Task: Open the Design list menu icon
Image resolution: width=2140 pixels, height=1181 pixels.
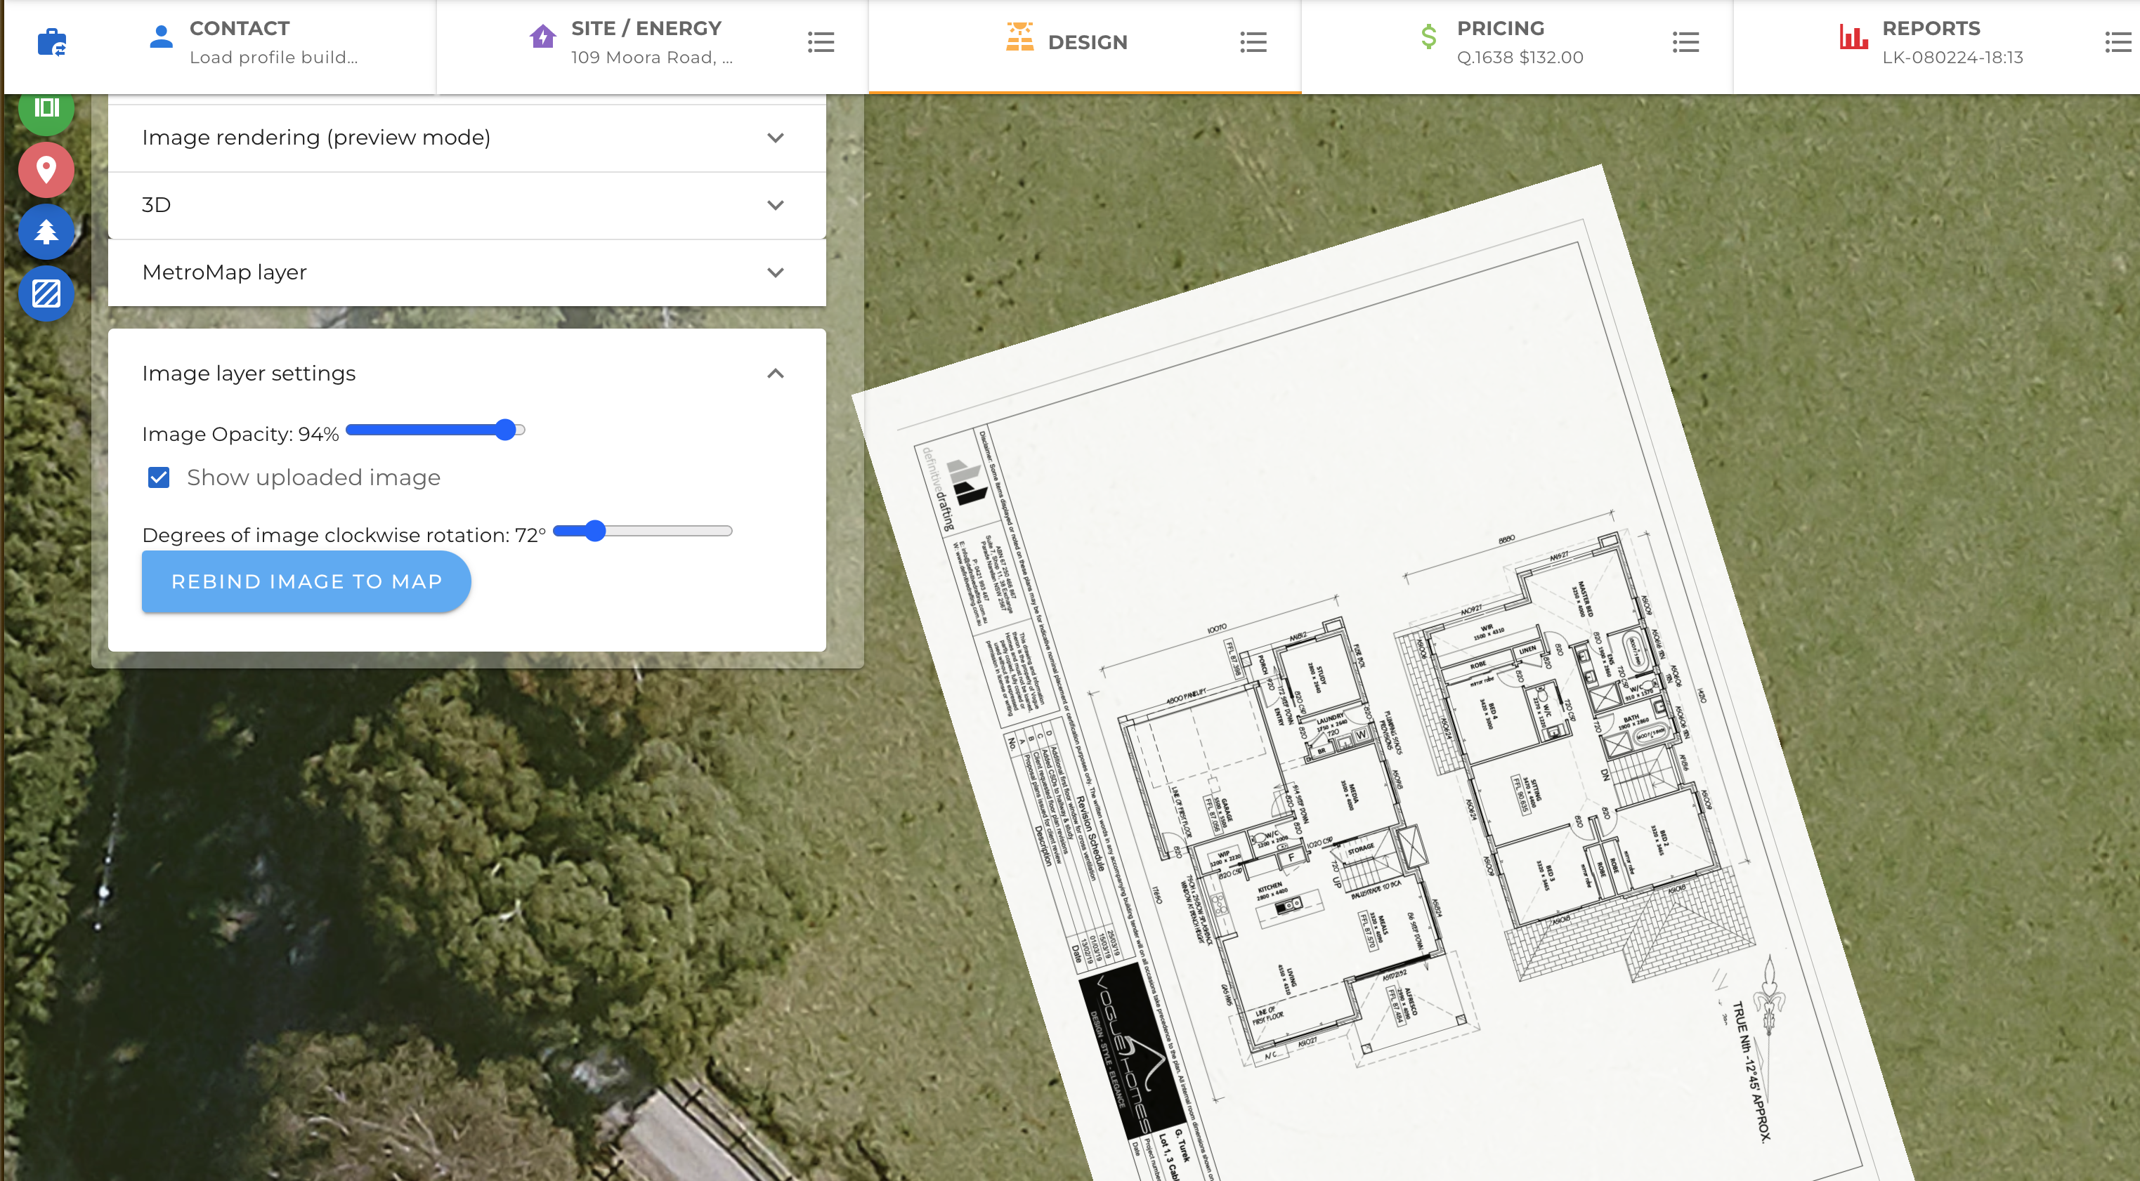Action: (x=1253, y=42)
